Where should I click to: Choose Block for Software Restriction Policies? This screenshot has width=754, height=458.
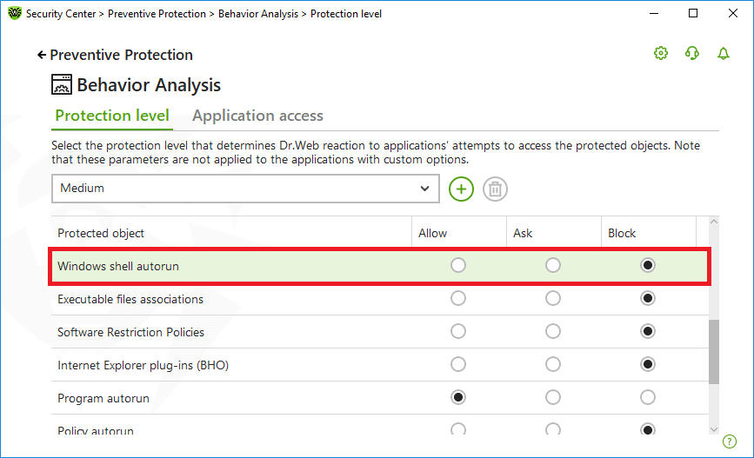pyautogui.click(x=648, y=331)
